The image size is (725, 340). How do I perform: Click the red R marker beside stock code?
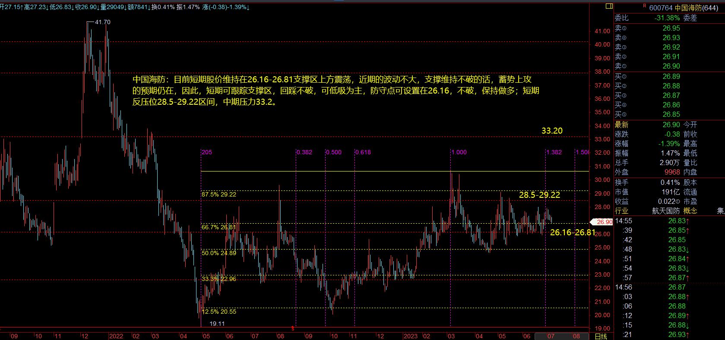644,6
